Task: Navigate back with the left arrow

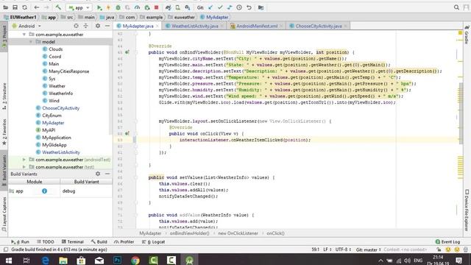Action: [x=37, y=7]
